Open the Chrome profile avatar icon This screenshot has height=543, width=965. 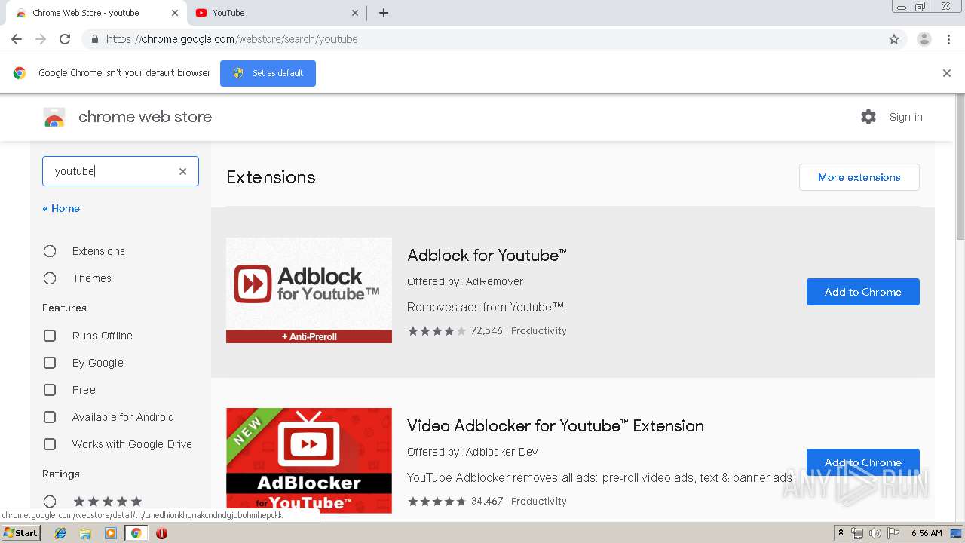coord(924,39)
